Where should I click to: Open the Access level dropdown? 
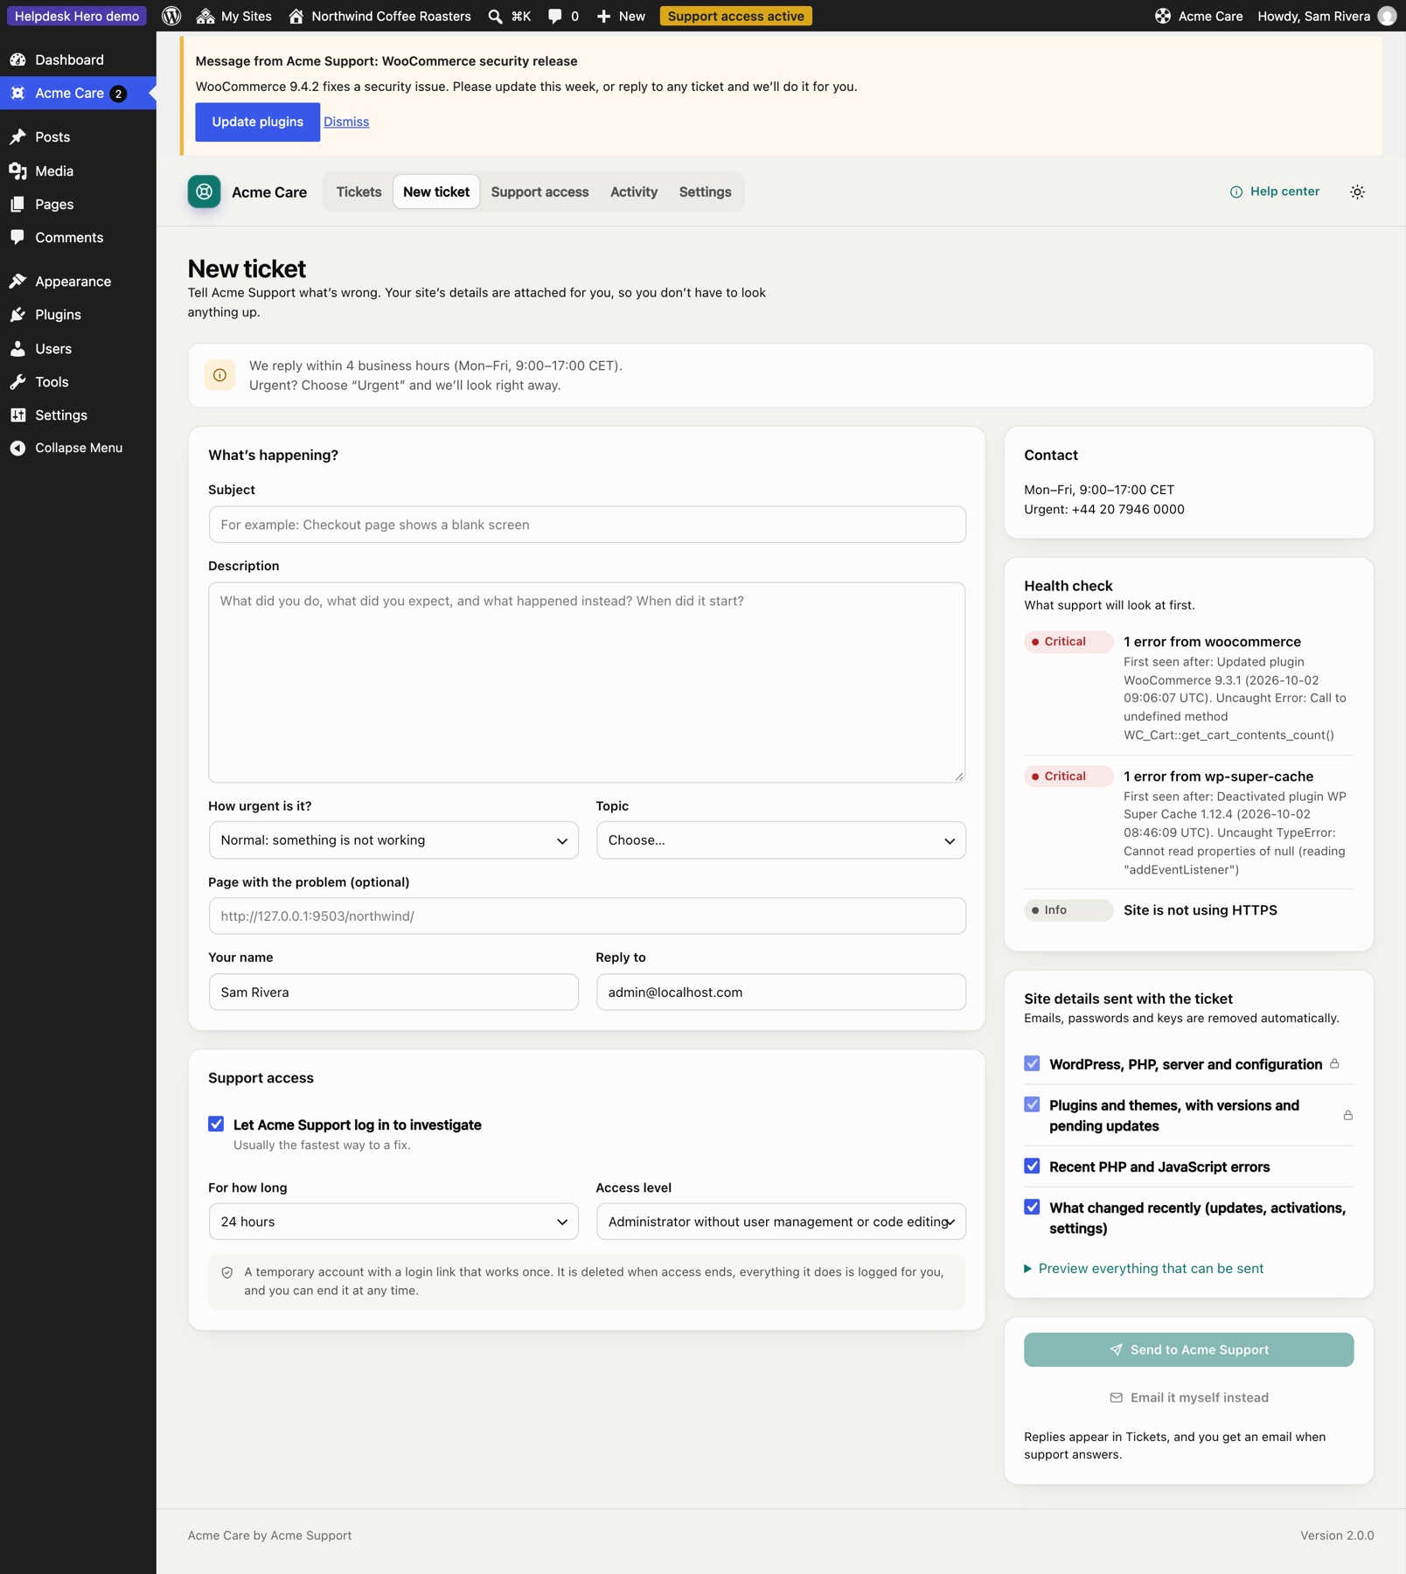click(781, 1222)
